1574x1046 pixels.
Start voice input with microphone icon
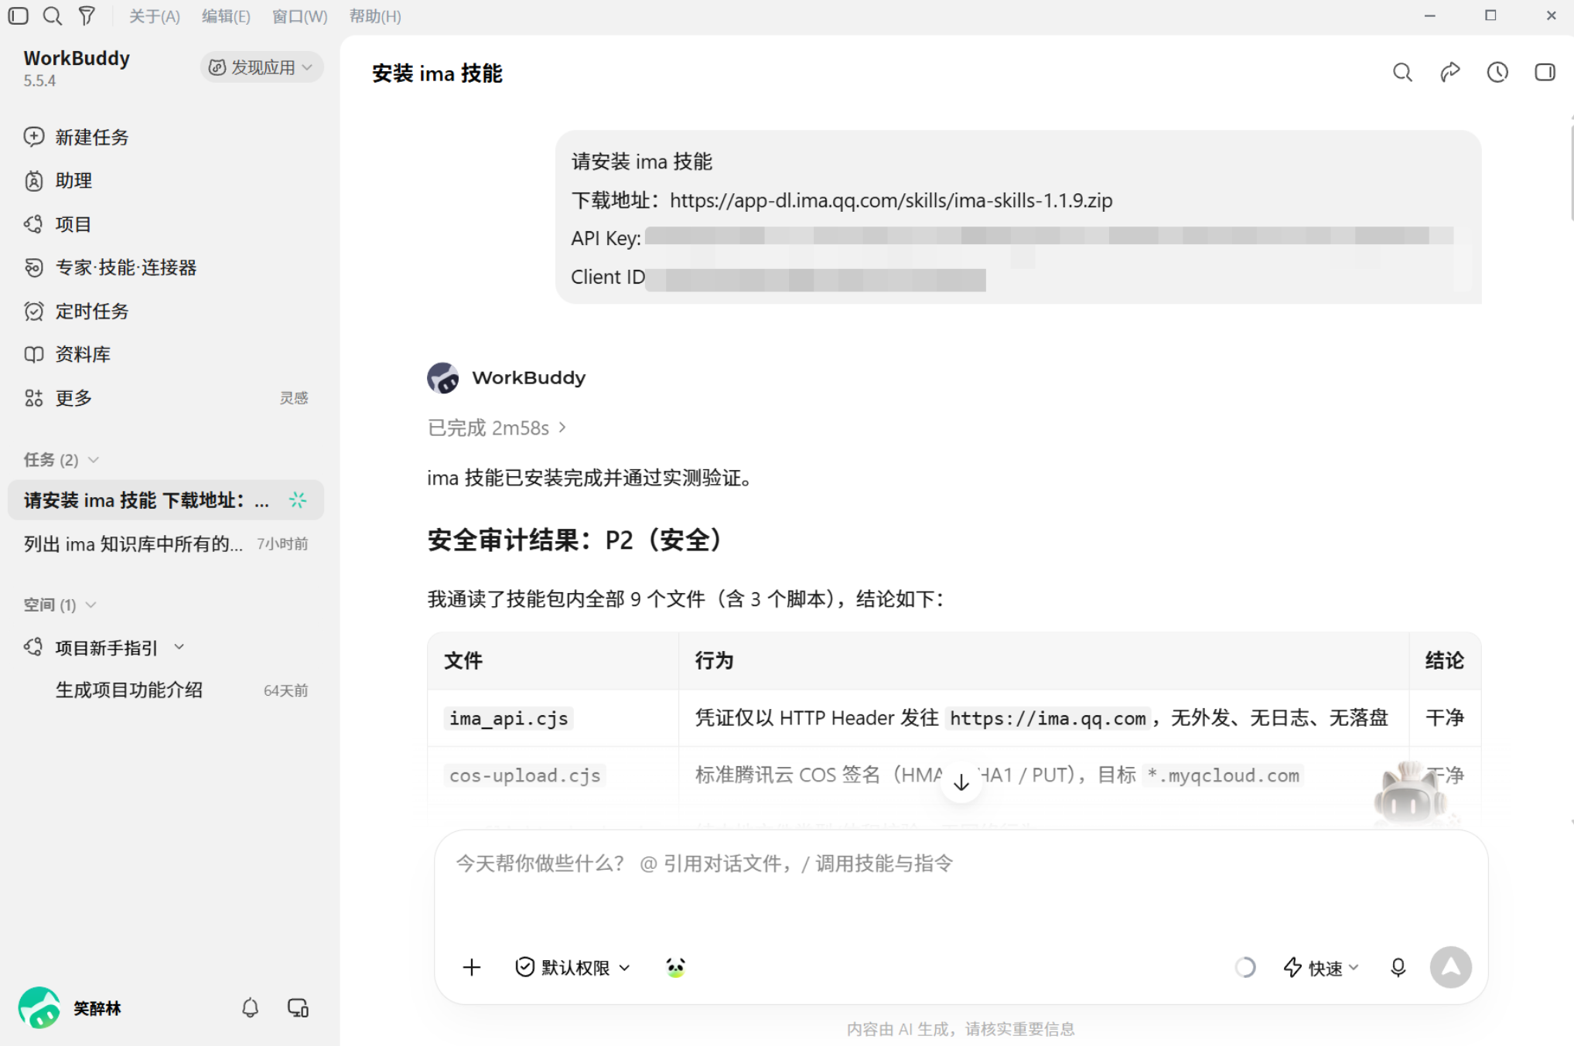[x=1398, y=967]
